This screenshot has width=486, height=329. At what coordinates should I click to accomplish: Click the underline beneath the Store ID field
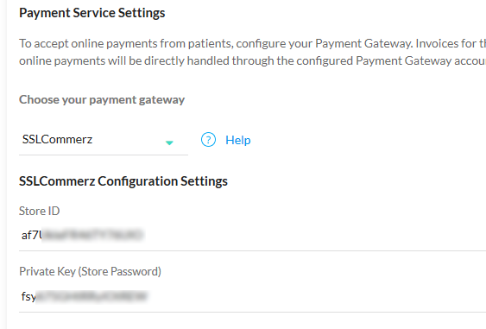pos(252,250)
